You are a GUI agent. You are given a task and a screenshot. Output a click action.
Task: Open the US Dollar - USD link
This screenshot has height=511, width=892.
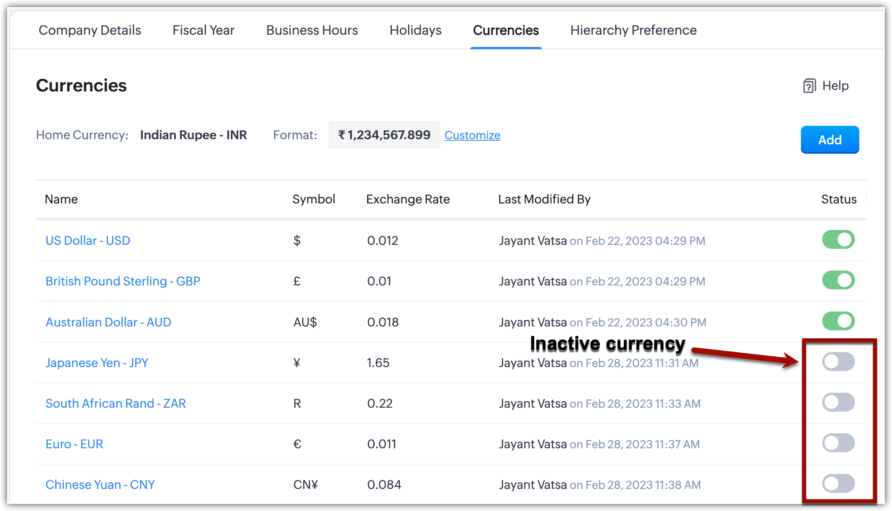(88, 241)
